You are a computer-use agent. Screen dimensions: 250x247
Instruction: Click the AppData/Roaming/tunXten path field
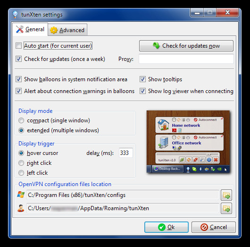pos(123,208)
